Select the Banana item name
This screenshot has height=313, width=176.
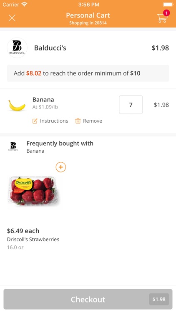tap(43, 100)
